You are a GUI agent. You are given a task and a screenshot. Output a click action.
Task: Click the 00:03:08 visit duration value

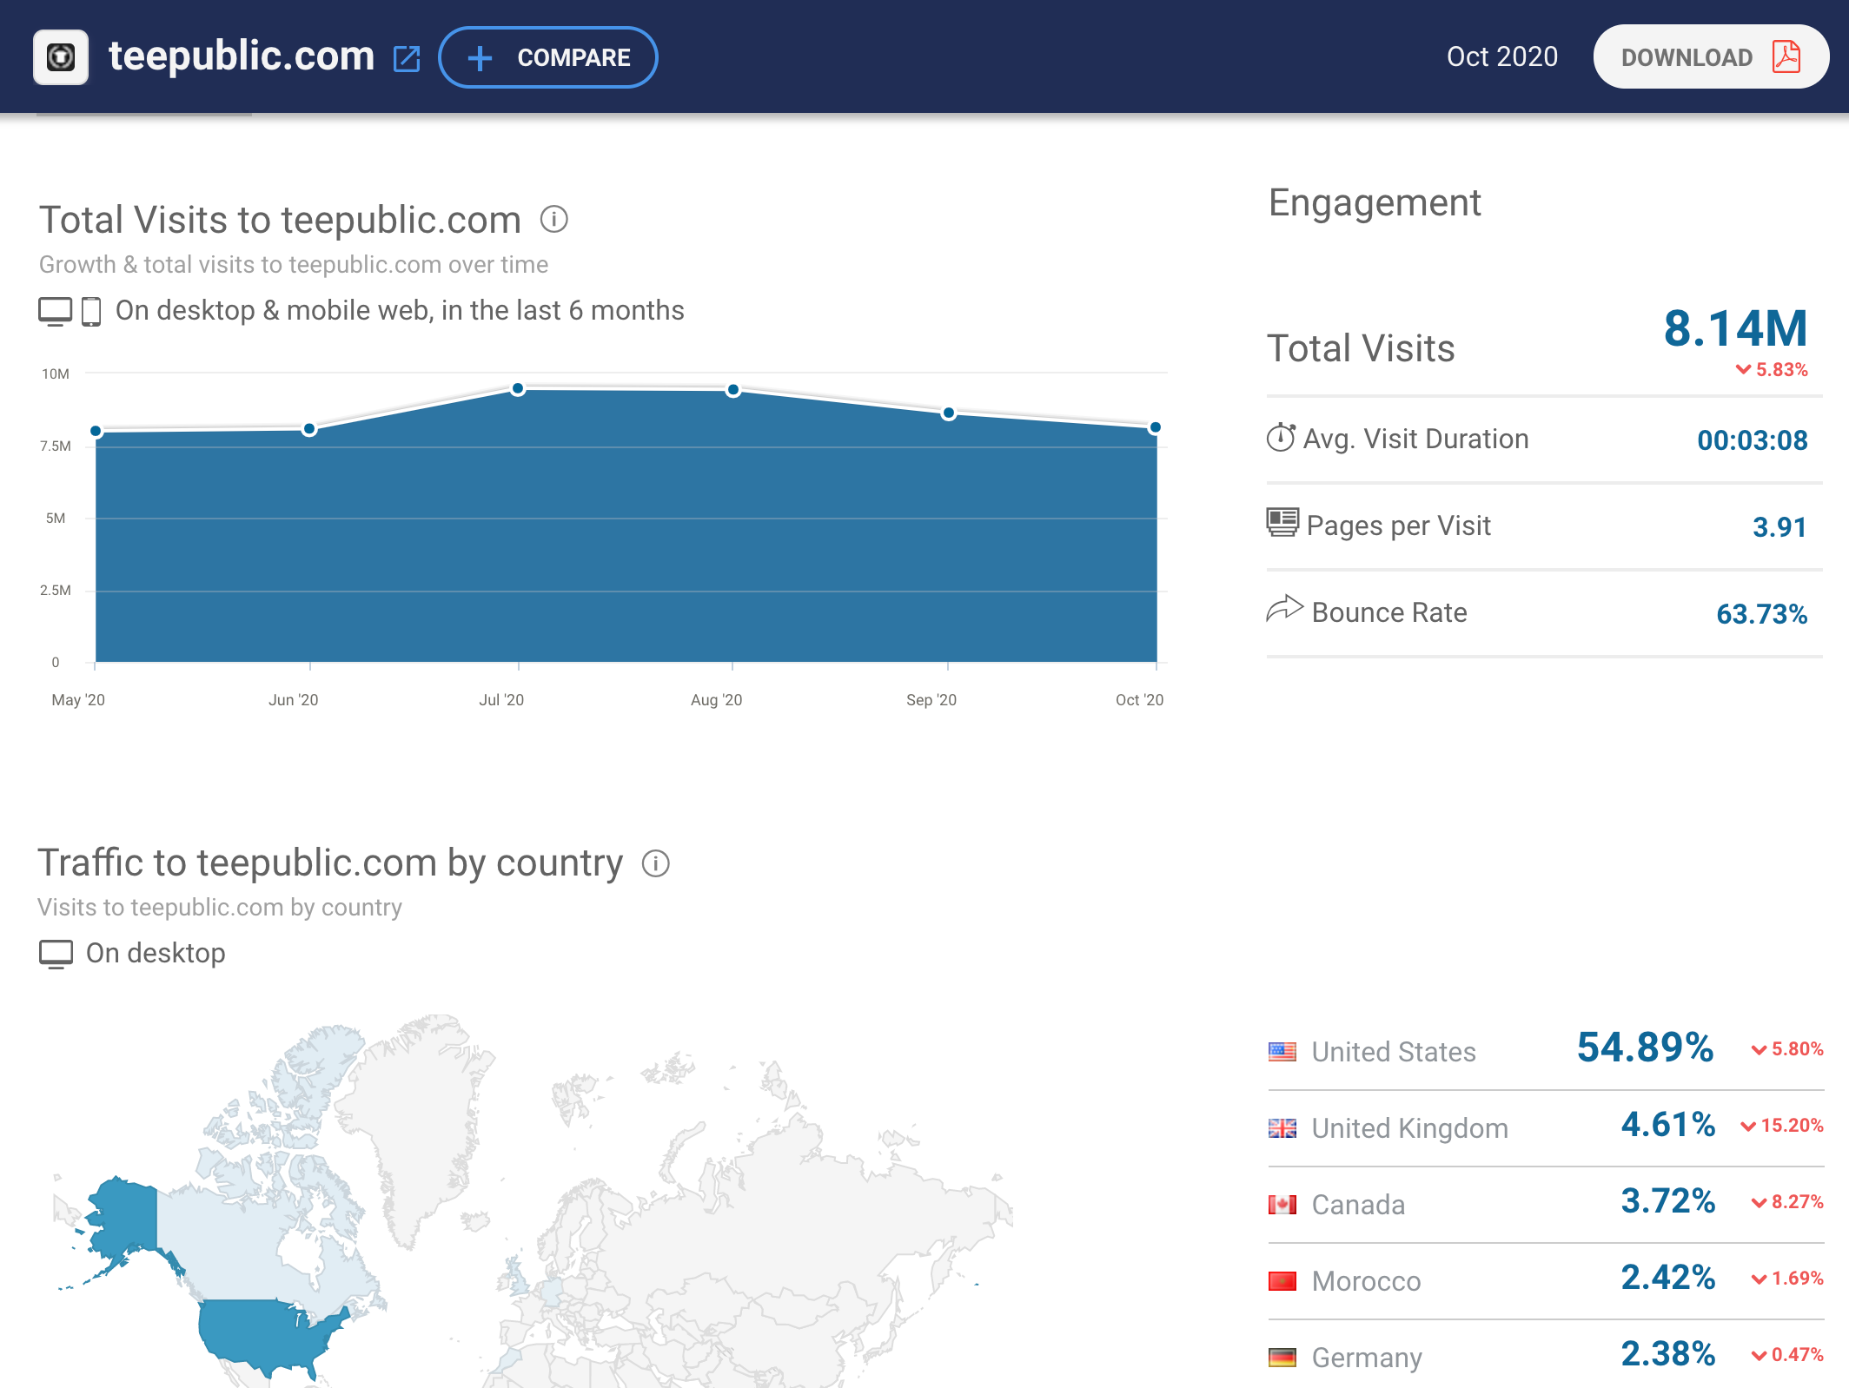click(x=1753, y=440)
